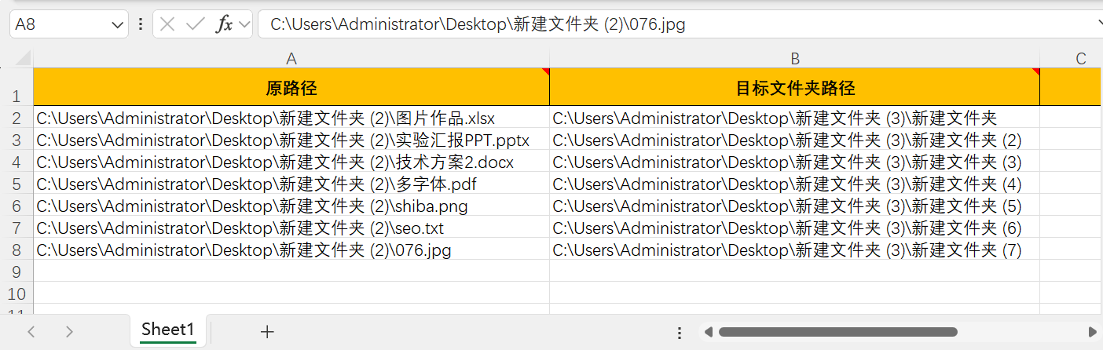1103x350 pixels.
Task: Click the next sheet navigation arrow
Action: click(x=69, y=332)
